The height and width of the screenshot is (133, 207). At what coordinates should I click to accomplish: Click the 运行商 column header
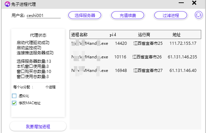(x=144, y=35)
